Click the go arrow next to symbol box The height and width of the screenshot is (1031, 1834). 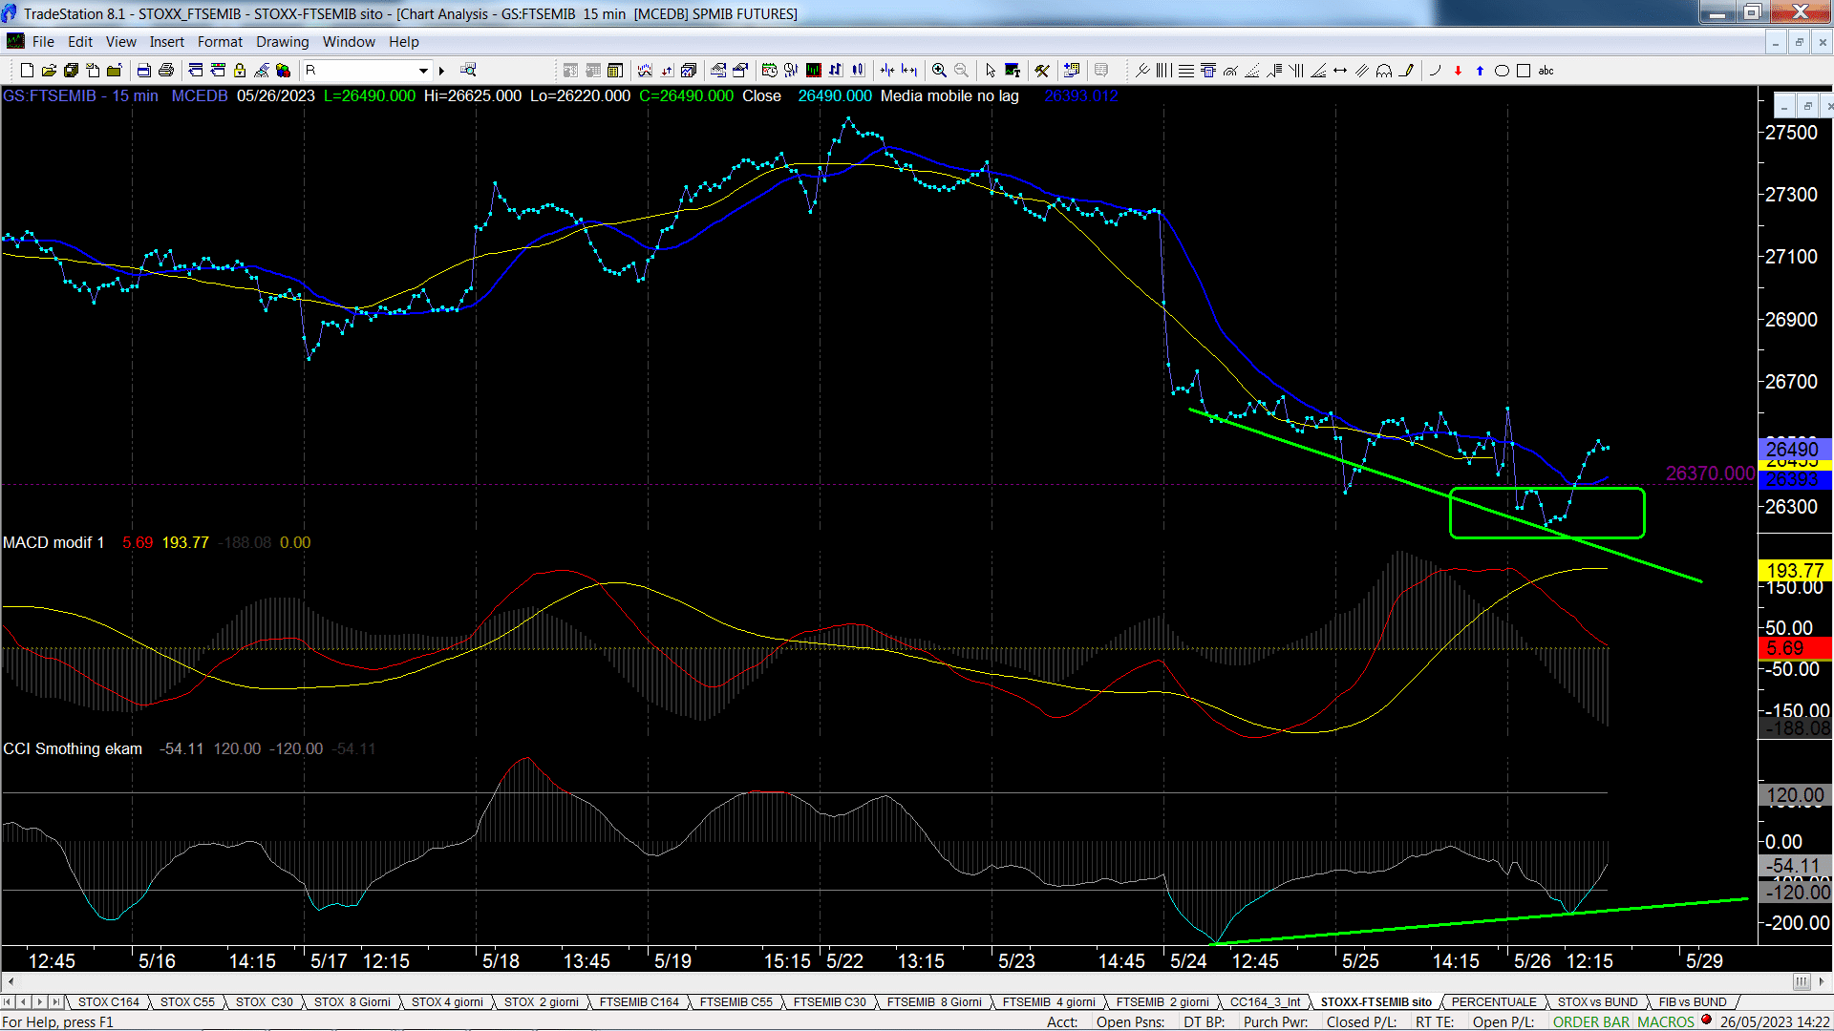[441, 71]
